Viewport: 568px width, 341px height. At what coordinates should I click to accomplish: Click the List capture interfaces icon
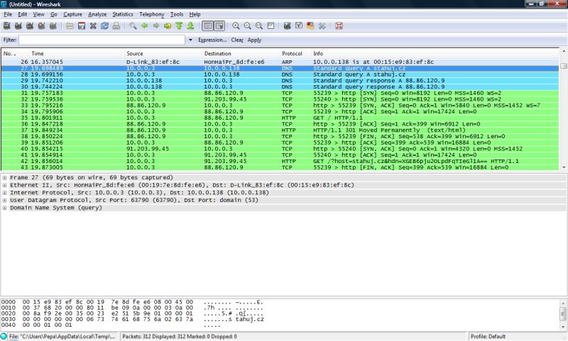[x=6, y=26]
